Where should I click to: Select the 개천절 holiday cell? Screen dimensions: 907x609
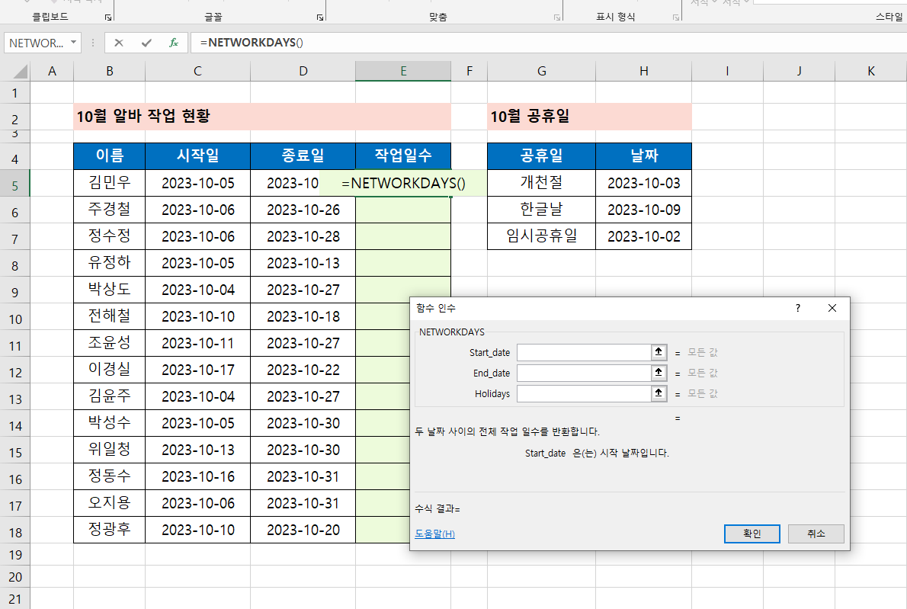[x=541, y=183]
